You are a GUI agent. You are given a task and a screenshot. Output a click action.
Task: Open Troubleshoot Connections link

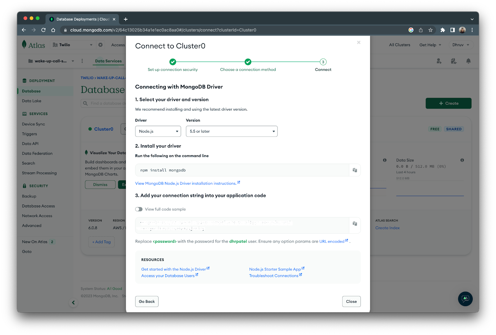tap(276, 276)
